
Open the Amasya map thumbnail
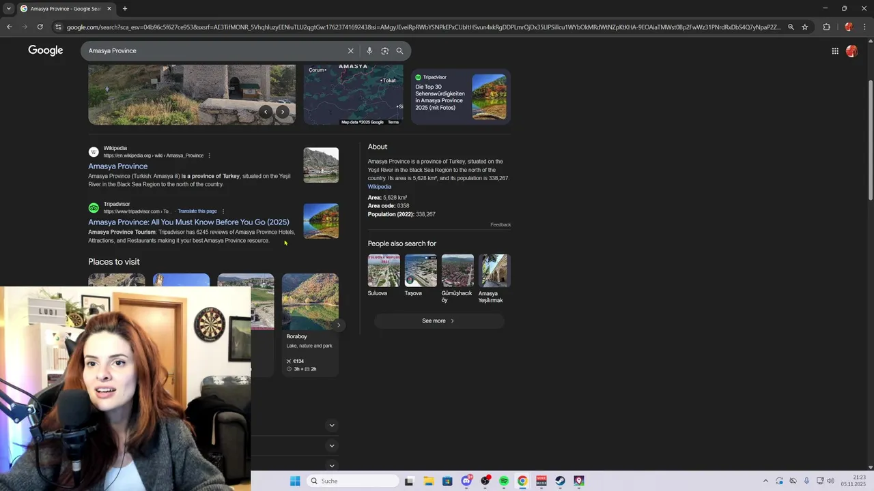pyautogui.click(x=353, y=95)
